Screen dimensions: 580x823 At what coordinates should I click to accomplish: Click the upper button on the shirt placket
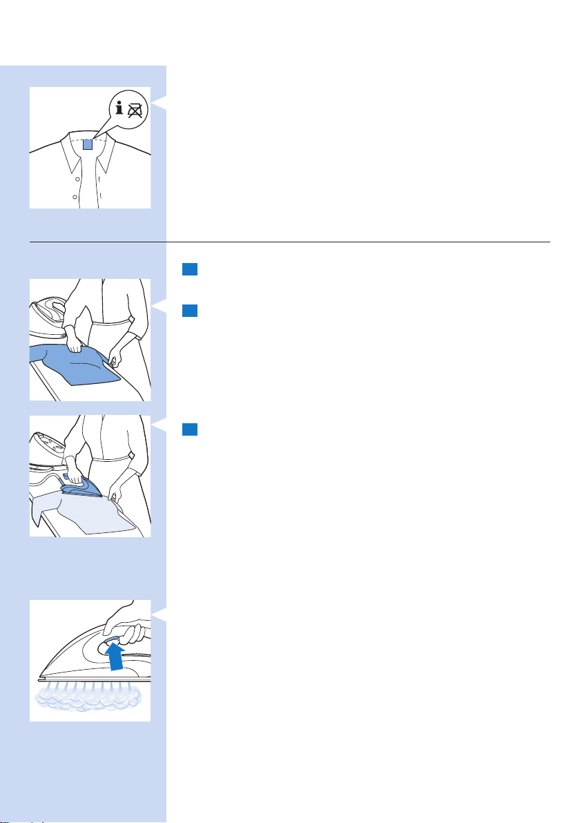78,179
